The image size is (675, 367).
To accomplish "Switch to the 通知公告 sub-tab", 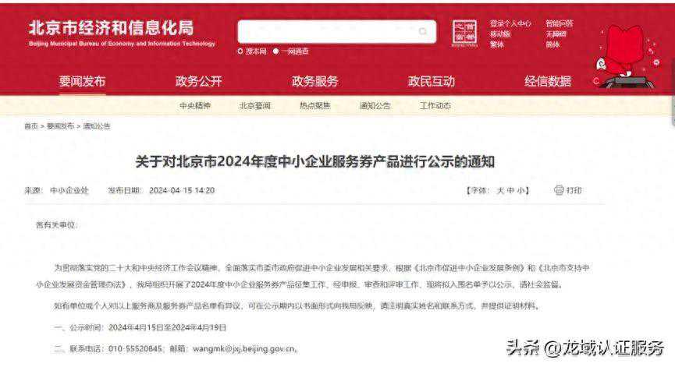I will (375, 106).
